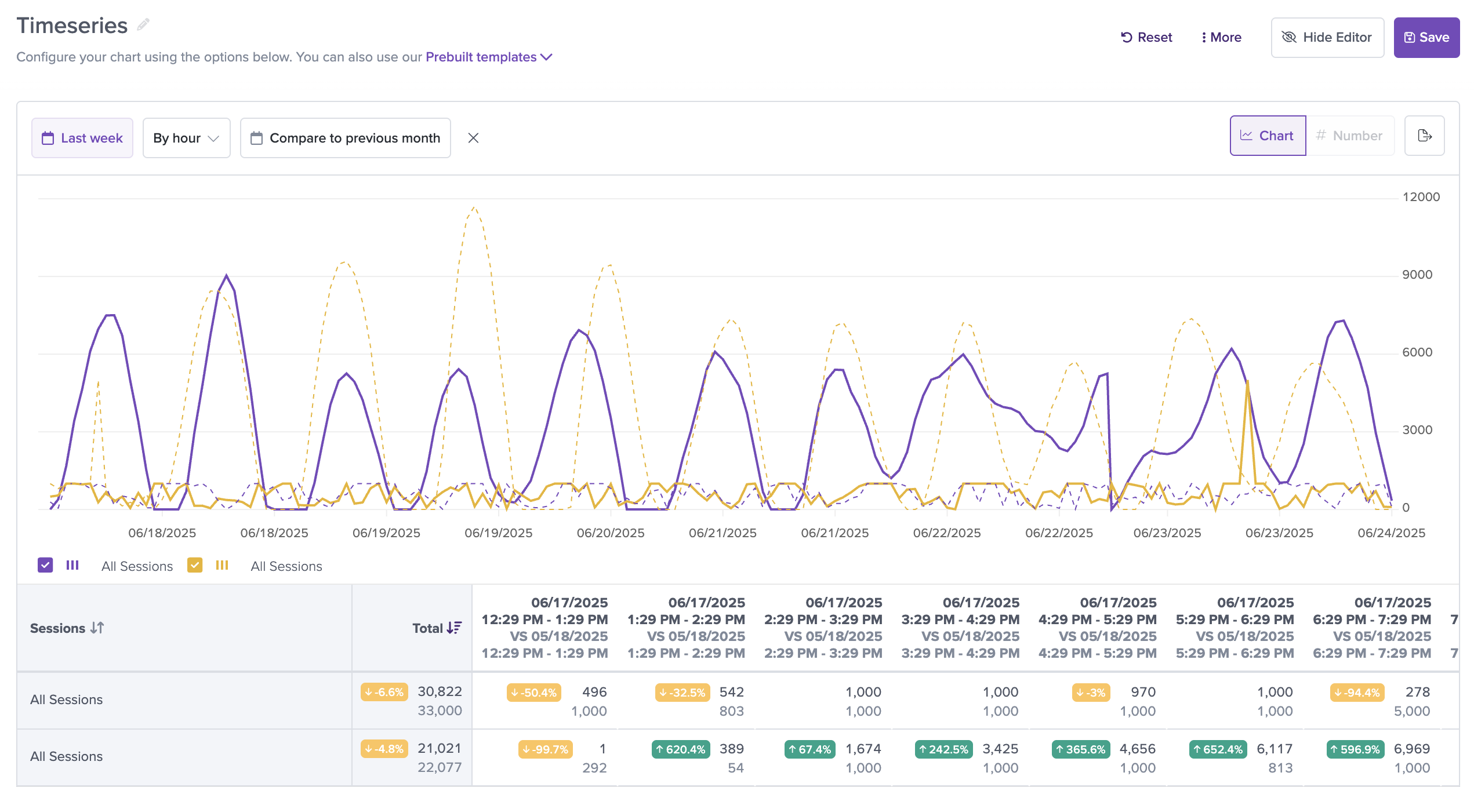Image resolution: width=1474 pixels, height=787 pixels.
Task: Toggle the purple All Sessions checkbox
Action: tap(45, 565)
